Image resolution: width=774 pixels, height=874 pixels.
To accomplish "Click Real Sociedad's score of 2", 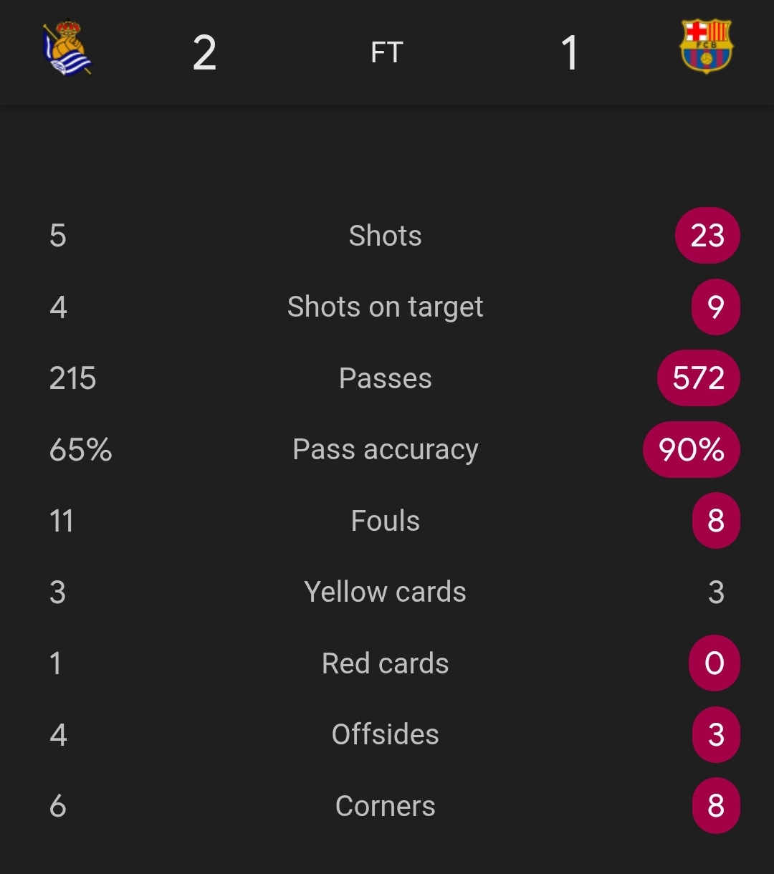I will pyautogui.click(x=204, y=53).
